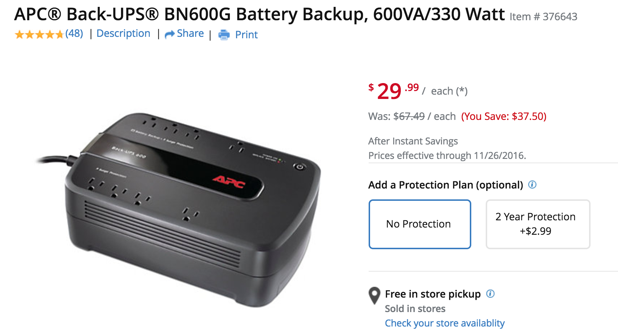
Task: Click the blue share arrow icon
Action: [x=169, y=34]
